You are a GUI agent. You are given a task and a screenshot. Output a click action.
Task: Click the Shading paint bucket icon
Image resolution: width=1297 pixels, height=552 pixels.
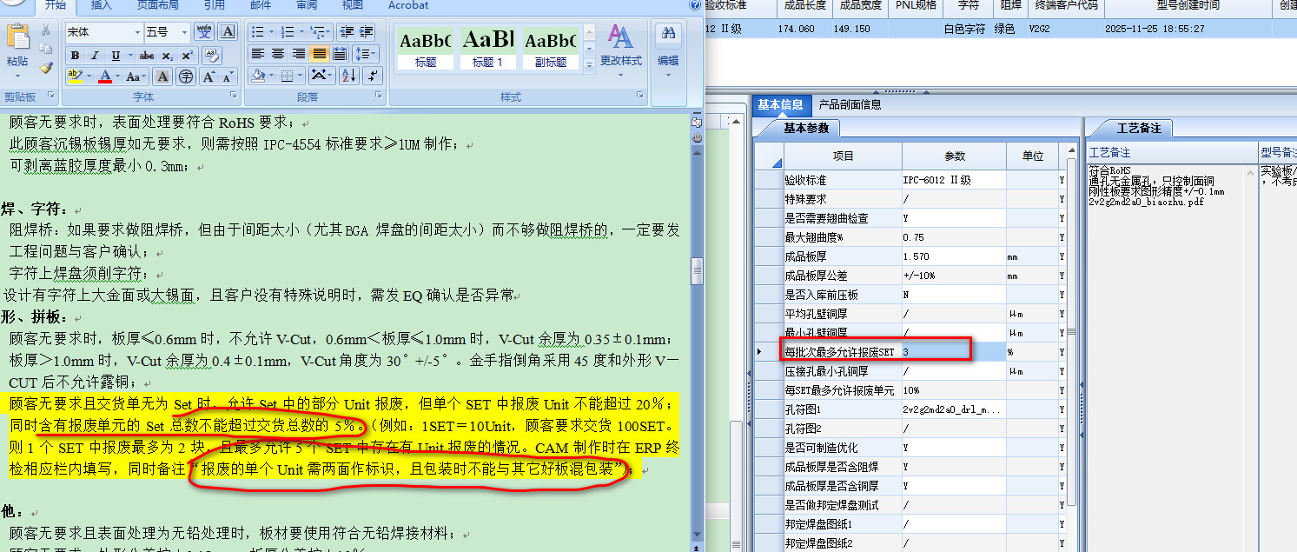point(257,76)
